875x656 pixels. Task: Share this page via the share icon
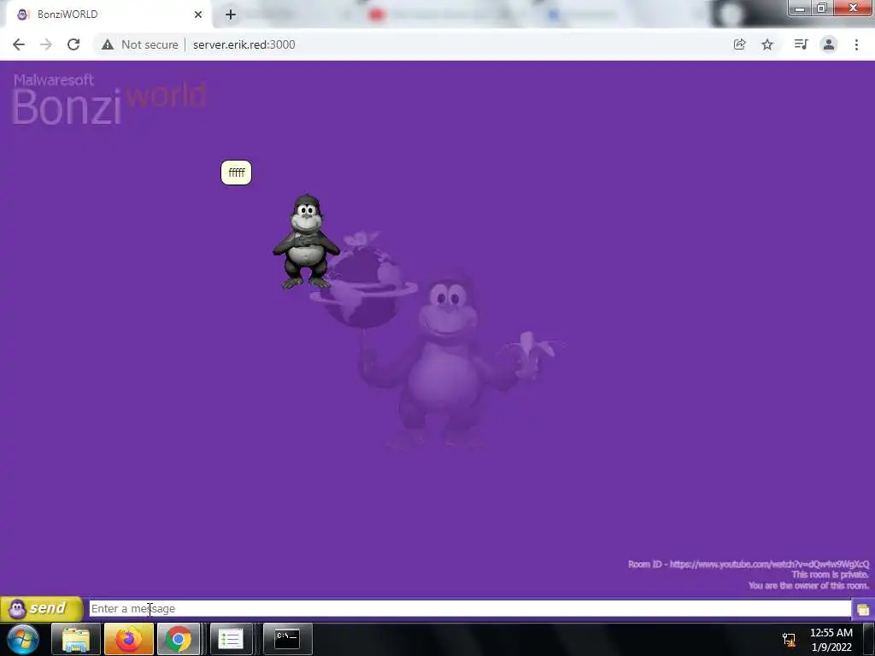[x=739, y=44]
